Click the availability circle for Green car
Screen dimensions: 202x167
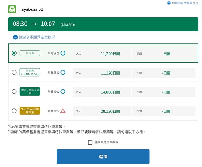(63, 92)
